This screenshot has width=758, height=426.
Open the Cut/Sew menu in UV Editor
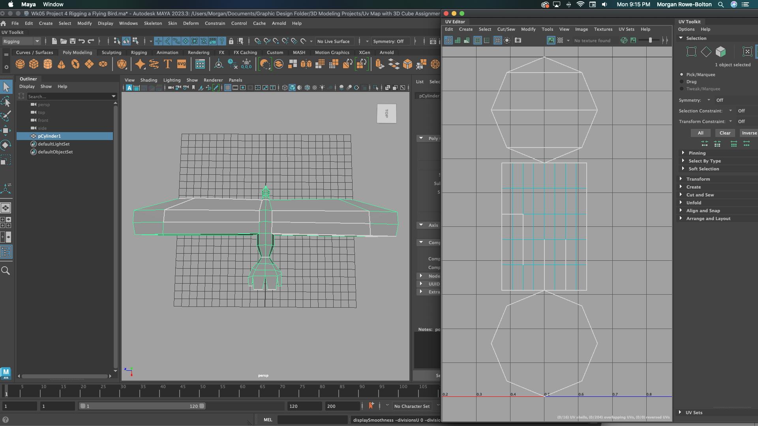coord(506,29)
